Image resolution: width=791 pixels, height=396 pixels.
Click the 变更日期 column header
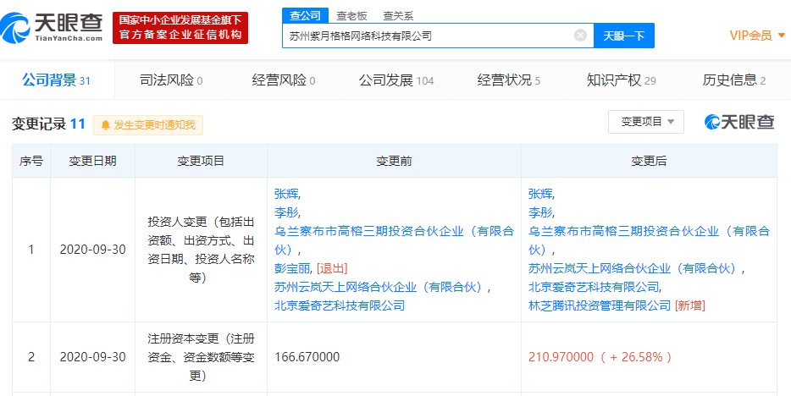[93, 161]
